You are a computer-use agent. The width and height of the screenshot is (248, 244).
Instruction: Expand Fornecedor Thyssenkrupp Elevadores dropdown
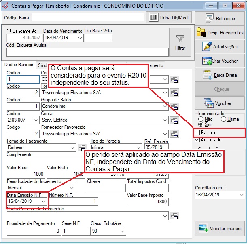(x=165, y=93)
